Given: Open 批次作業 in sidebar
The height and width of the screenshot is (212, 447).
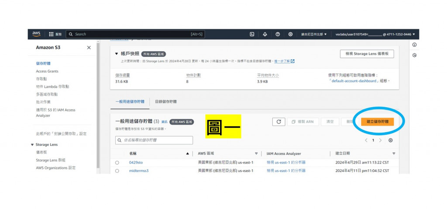Looking at the screenshot, I should (x=43, y=102).
